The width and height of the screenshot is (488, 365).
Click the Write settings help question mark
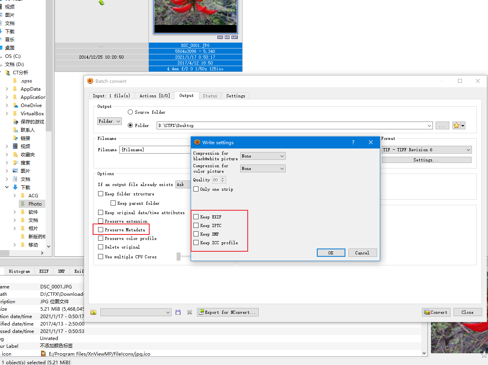coord(353,142)
